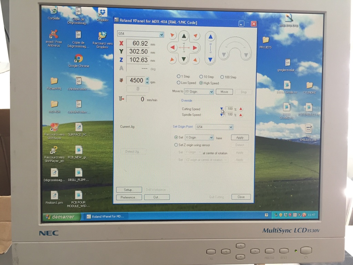The image size is (353, 265).
Task: Jog the Y axis forward with the black up arrow
Action: (x=184, y=36)
